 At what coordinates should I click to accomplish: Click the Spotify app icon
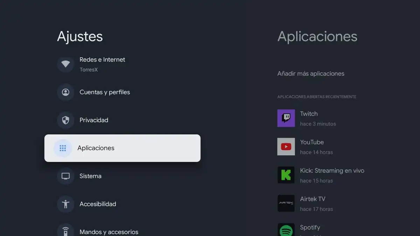pyautogui.click(x=286, y=230)
